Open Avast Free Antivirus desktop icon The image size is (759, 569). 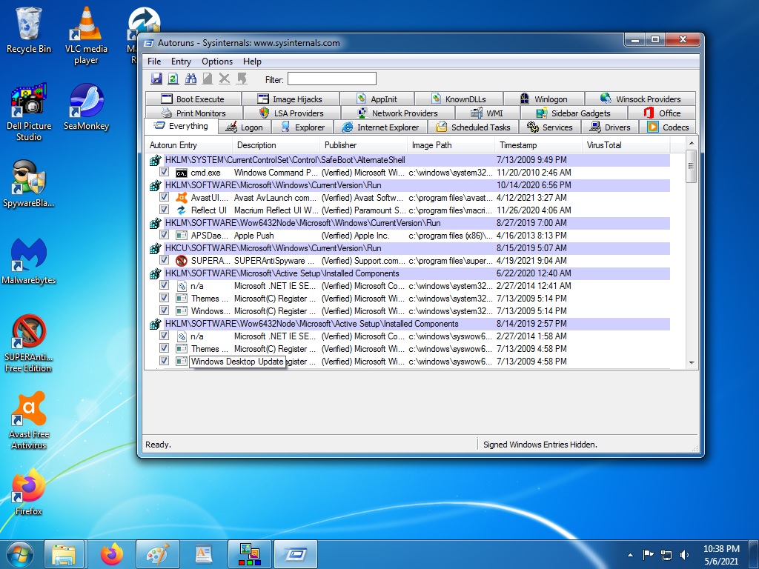click(x=29, y=421)
